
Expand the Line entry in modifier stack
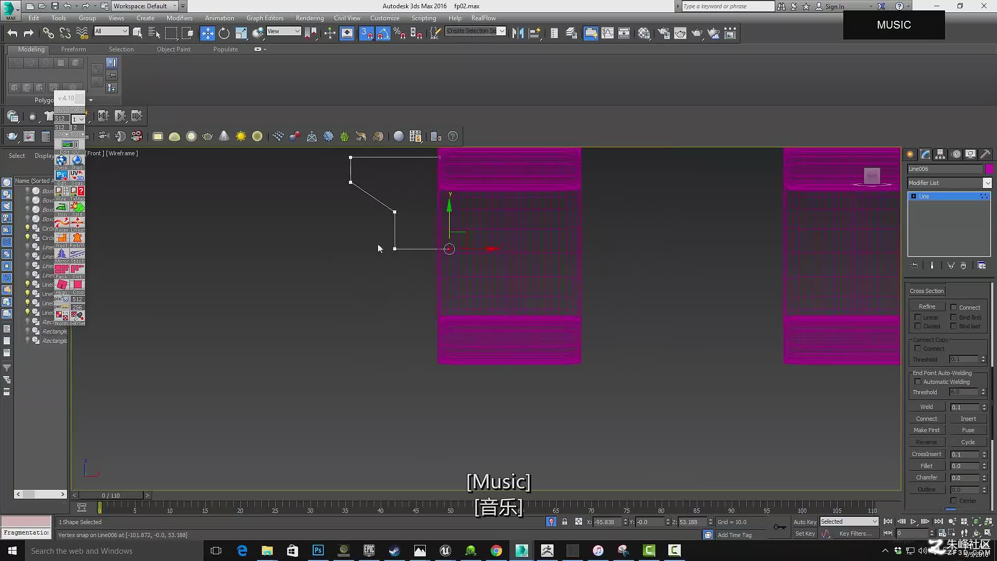[913, 196]
